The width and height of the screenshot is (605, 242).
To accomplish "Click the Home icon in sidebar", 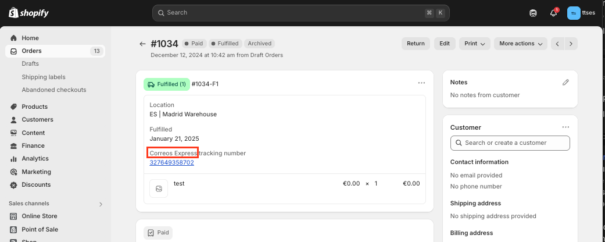I will [x=14, y=38].
